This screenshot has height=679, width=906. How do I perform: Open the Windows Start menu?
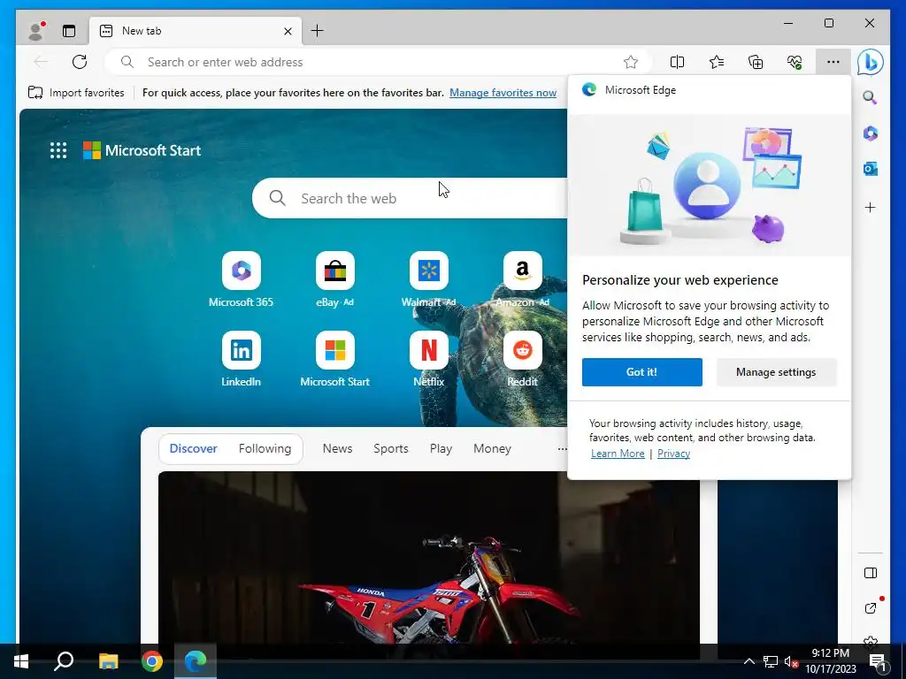21,661
